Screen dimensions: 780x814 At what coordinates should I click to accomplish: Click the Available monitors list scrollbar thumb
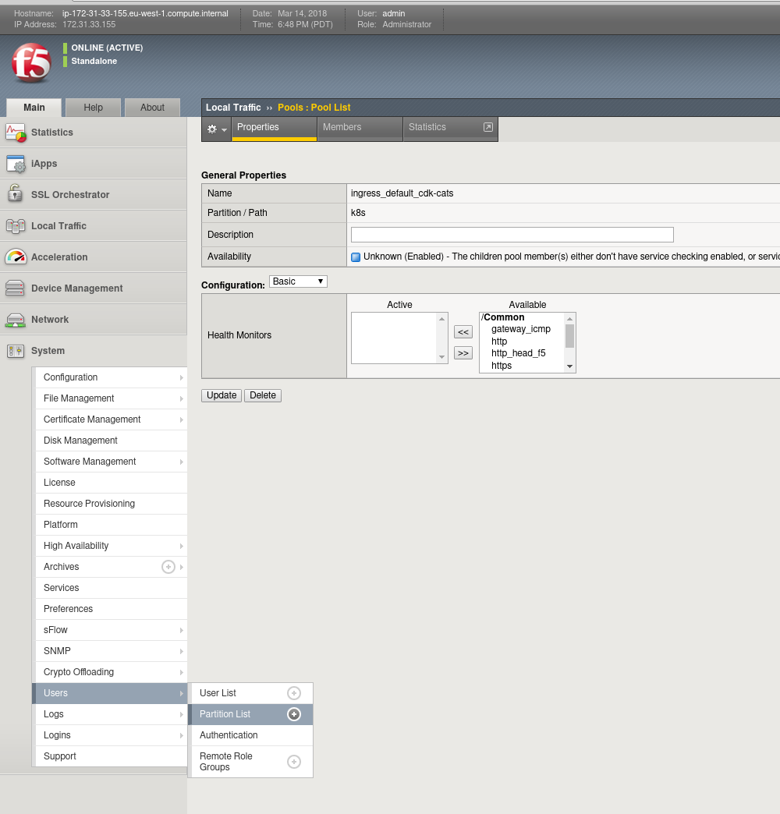click(x=569, y=336)
